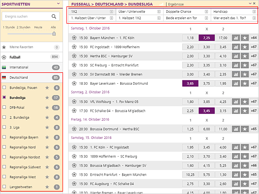The width and height of the screenshot is (259, 194).
Task: Select odds 1,80 for VfL Wolfsburg win
Action: 190,102
